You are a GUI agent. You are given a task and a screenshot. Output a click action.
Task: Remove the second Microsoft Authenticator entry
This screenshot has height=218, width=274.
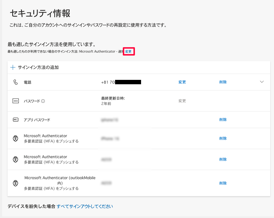[x=223, y=159]
